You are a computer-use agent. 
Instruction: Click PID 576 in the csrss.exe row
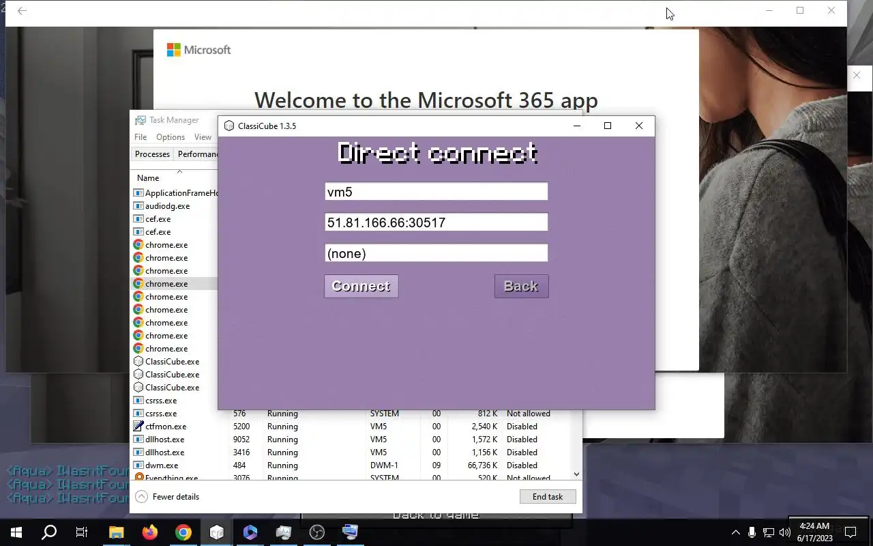pyautogui.click(x=239, y=414)
